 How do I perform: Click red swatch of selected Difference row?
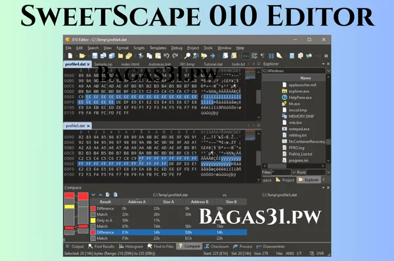(93, 232)
